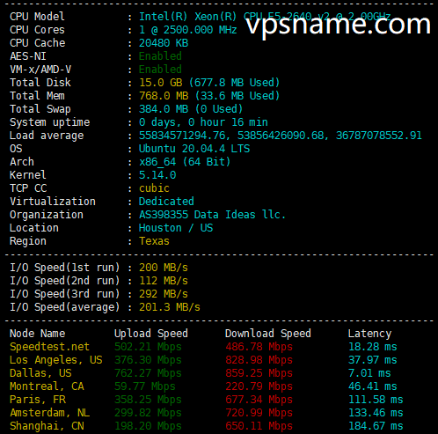438x434 pixels.
Task: Click the Upload Speed column header
Action: pyautogui.click(x=151, y=334)
